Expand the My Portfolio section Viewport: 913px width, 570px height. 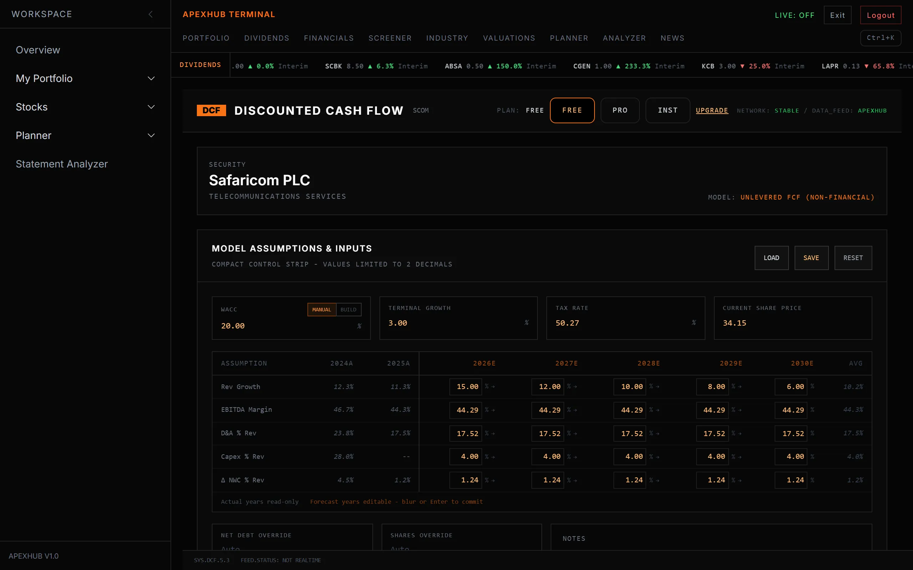click(85, 78)
